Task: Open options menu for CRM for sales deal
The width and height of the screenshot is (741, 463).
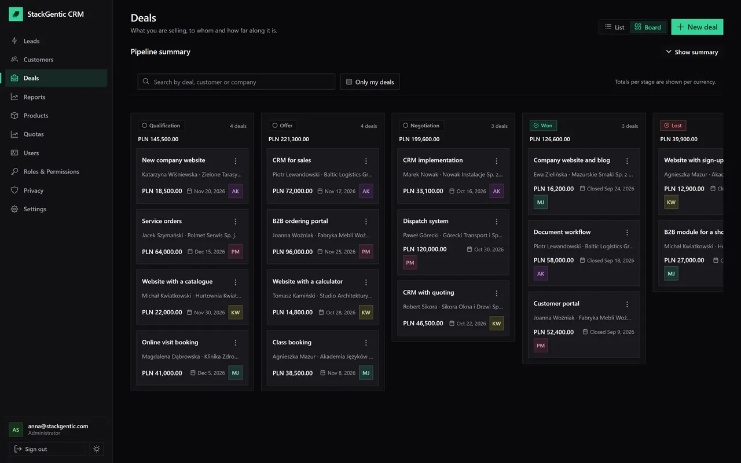Action: (x=366, y=161)
